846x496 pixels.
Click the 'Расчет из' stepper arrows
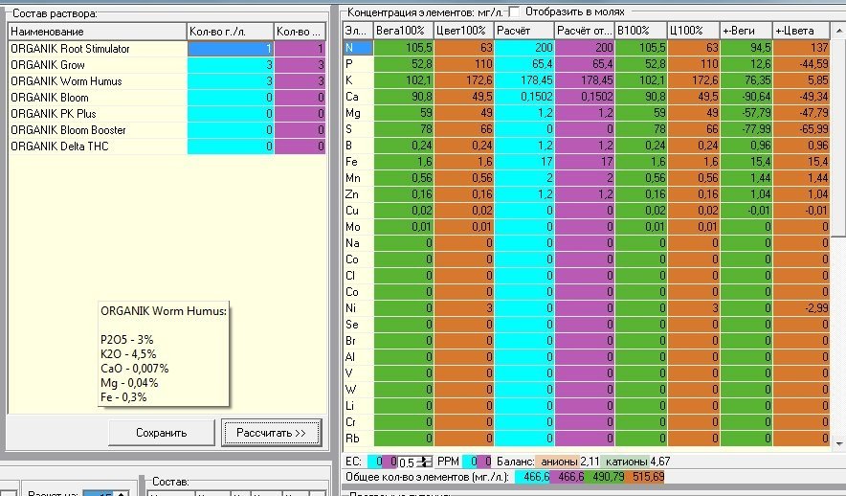tap(122, 494)
